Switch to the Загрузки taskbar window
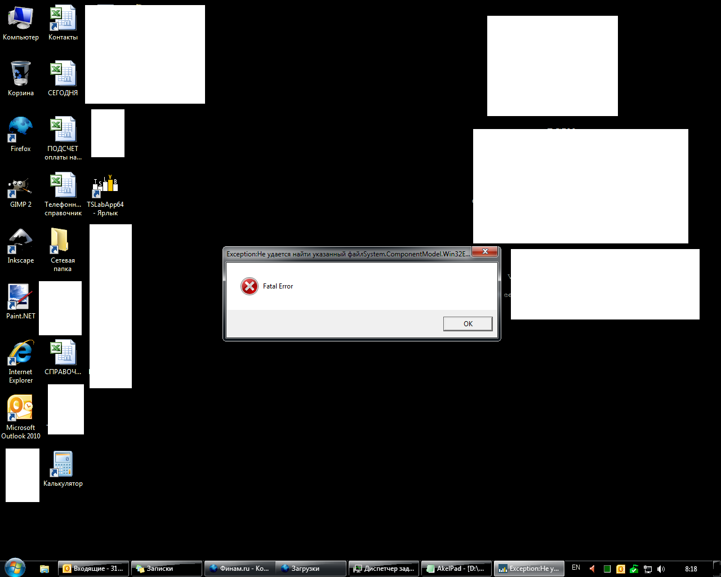 311,569
